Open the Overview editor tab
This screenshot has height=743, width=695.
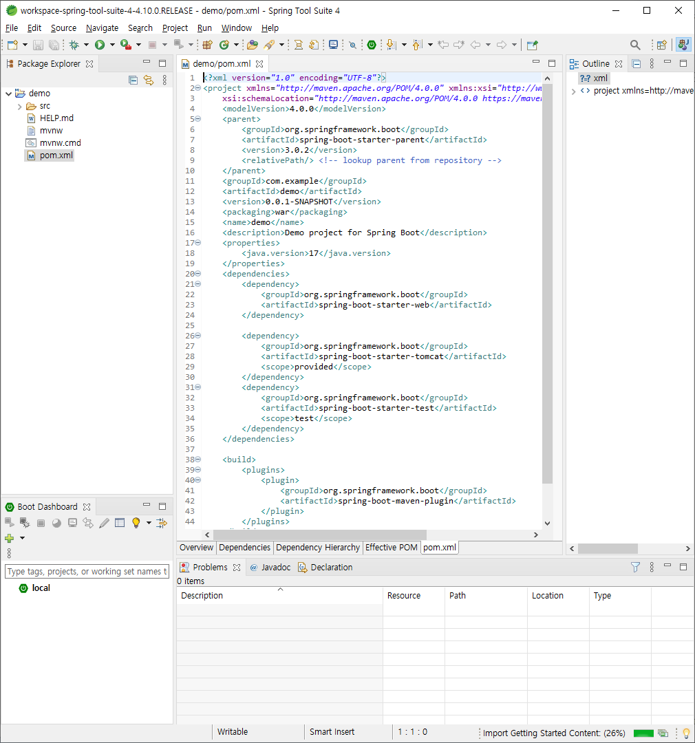196,548
